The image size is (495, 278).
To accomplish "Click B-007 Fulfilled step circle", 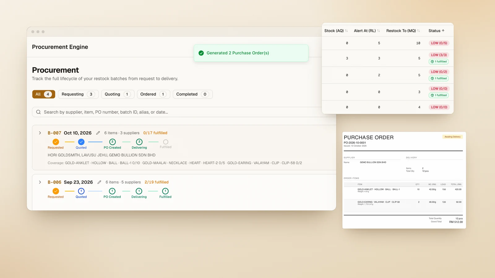I will coord(166,142).
